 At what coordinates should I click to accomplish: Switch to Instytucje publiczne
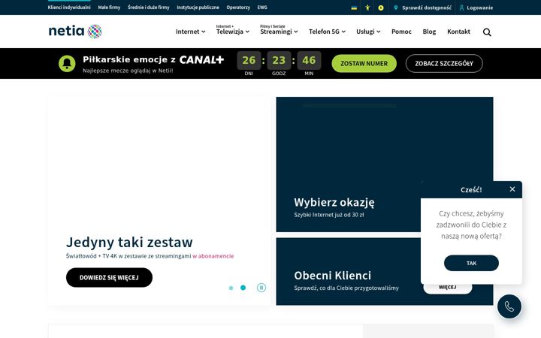pyautogui.click(x=198, y=8)
